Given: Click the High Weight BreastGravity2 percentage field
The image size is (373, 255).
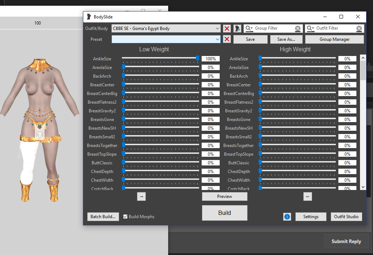Looking at the screenshot, I should pyautogui.click(x=347, y=111).
